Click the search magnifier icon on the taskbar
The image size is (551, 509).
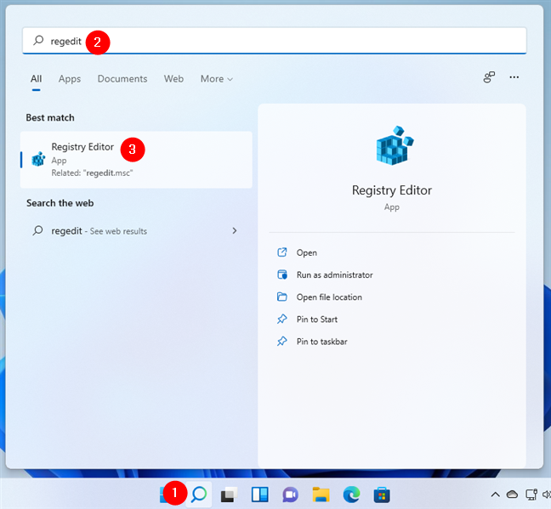(x=198, y=494)
